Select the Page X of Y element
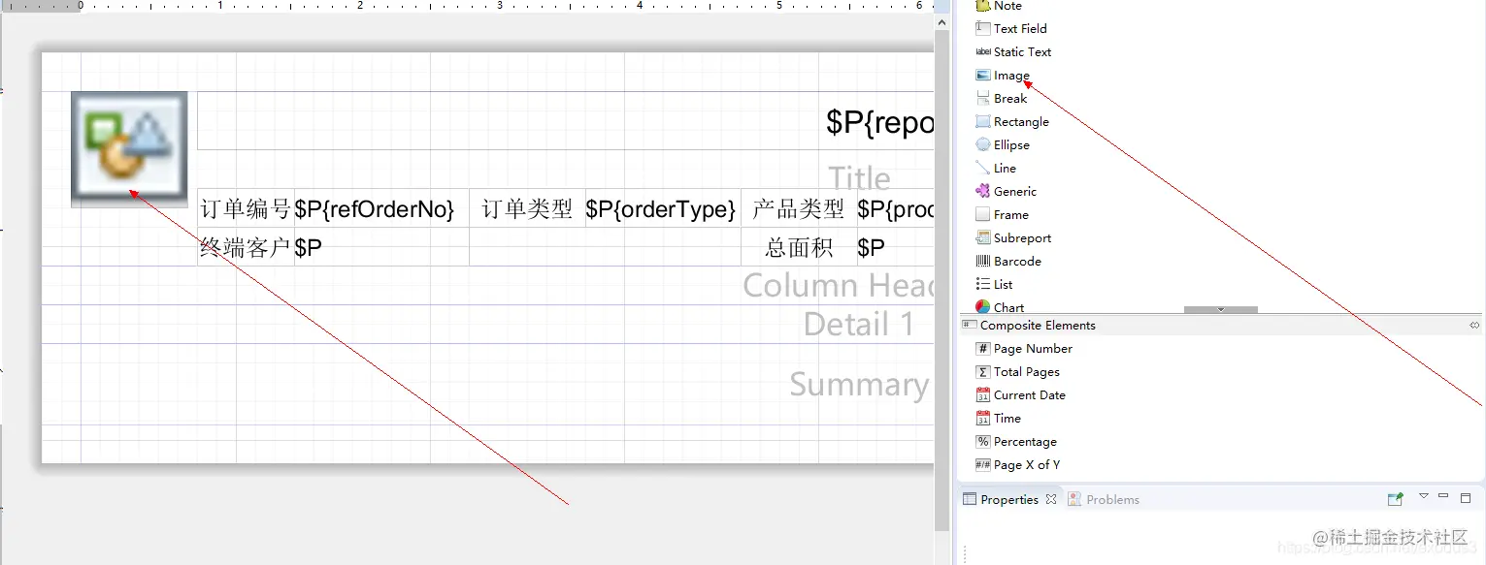The image size is (1486, 565). 1017,465
